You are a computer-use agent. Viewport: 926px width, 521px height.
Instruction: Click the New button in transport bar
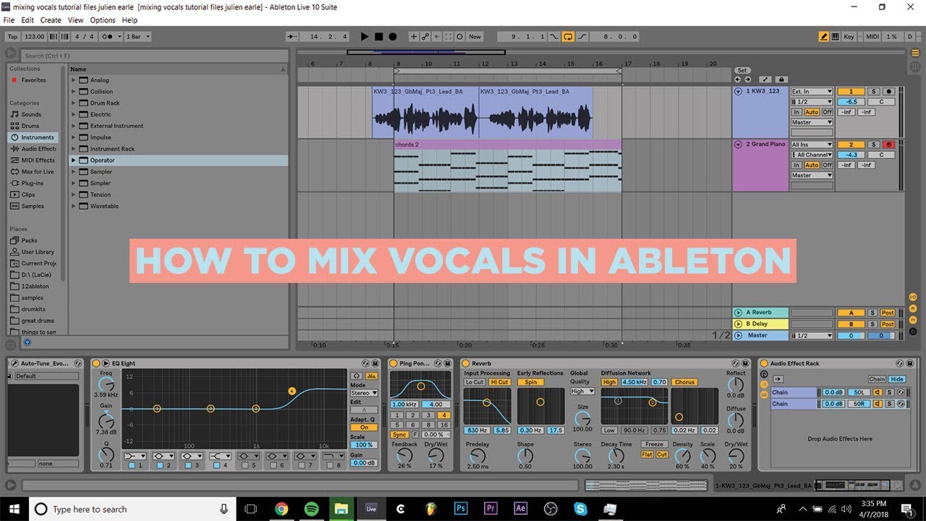click(475, 36)
